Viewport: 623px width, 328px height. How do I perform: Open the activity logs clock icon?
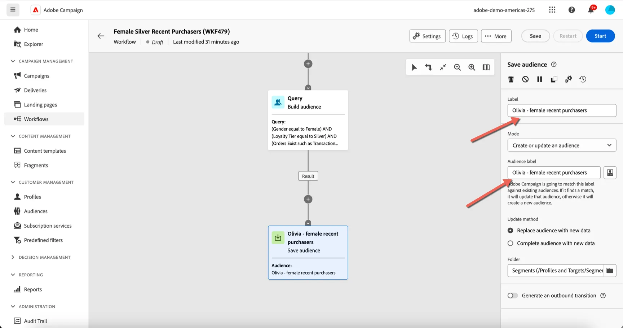tap(583, 79)
